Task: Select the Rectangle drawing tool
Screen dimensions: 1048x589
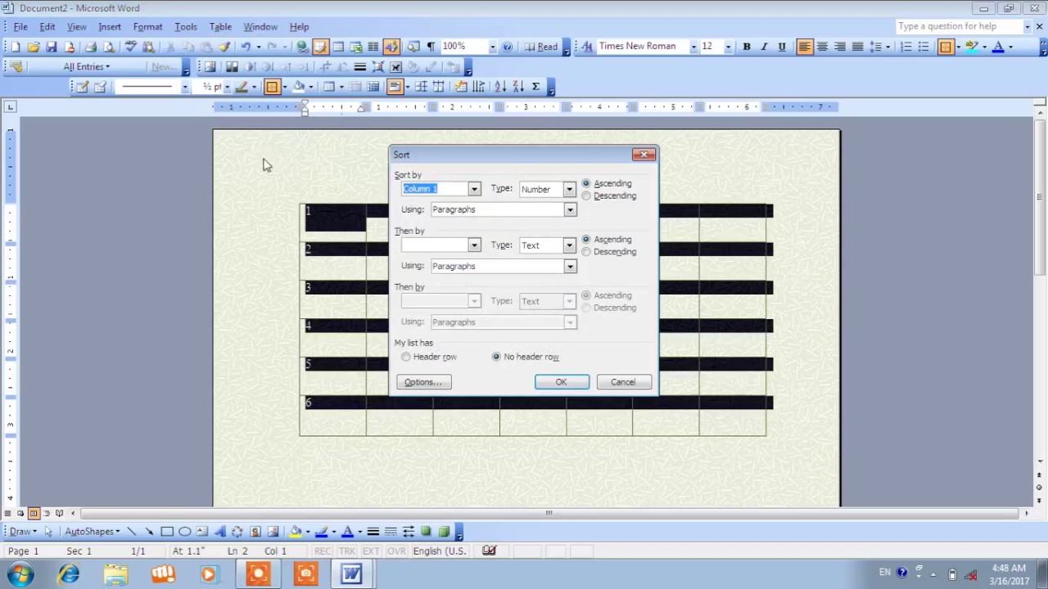Action: pyautogui.click(x=167, y=532)
